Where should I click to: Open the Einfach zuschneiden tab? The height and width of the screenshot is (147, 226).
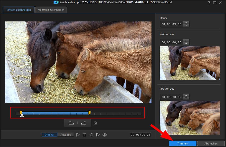(x=19, y=10)
